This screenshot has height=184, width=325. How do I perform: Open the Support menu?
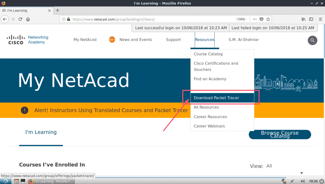click(173, 40)
